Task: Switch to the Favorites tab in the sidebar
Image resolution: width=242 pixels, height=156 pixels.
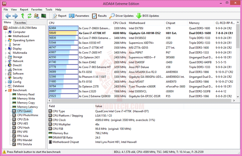Action: click(x=20, y=22)
